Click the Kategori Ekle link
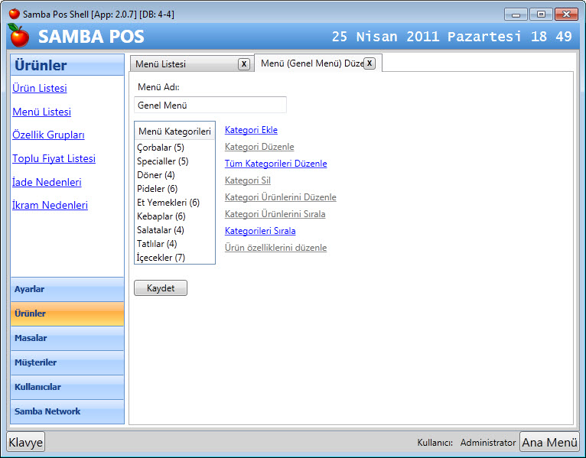 tap(251, 130)
